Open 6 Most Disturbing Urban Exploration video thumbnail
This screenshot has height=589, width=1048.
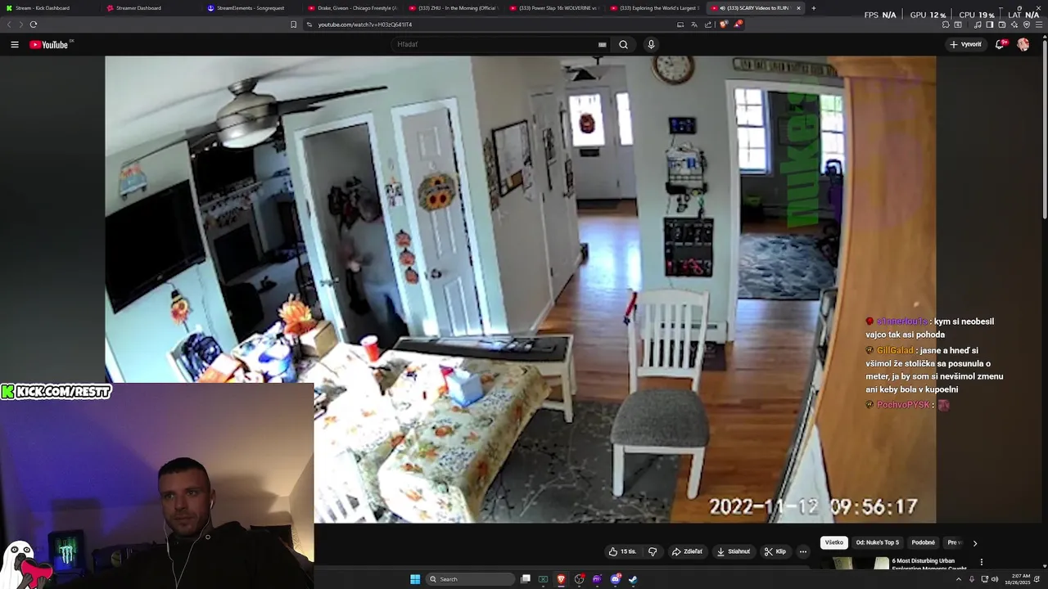point(856,564)
